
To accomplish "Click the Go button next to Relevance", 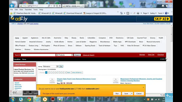I will click(x=61, y=66).
